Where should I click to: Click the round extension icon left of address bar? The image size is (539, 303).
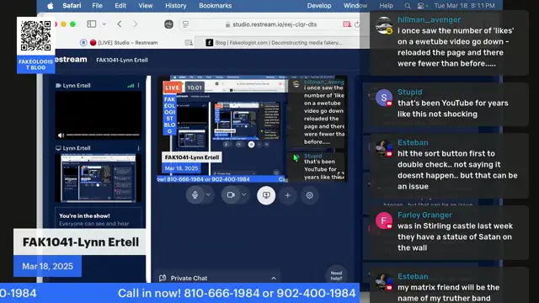pyautogui.click(x=168, y=24)
